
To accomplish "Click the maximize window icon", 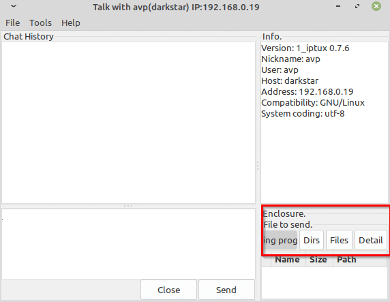I will (x=357, y=6).
